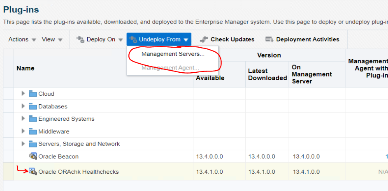Expand the Cloud folder
Screen dimensions: 388x191
(23, 93)
